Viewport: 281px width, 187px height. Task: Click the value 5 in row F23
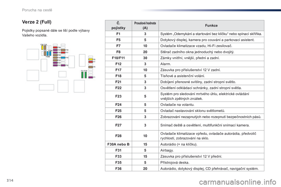145,96
